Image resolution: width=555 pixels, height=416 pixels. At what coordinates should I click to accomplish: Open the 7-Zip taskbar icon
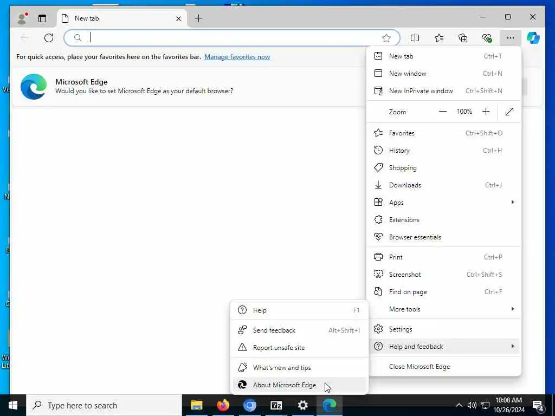(x=276, y=405)
